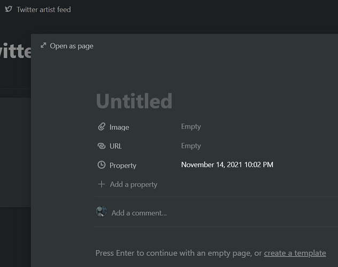338x267 pixels.
Task: Open the URL property name menu
Action: tap(116, 146)
